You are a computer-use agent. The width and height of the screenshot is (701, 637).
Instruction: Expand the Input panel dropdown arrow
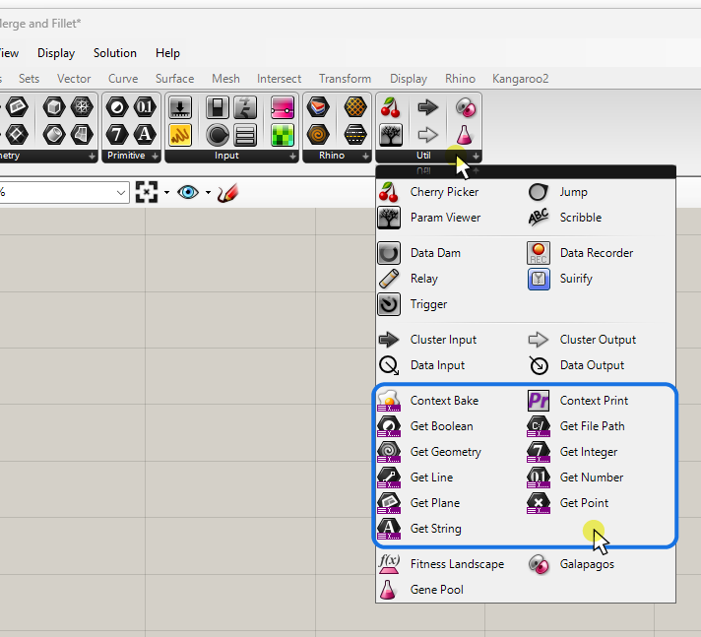tap(292, 157)
